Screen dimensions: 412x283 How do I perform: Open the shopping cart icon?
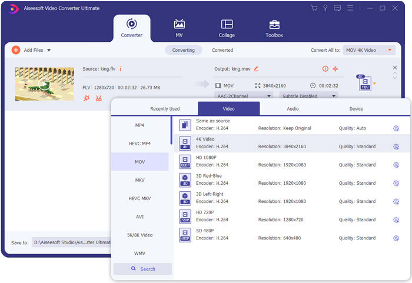[314, 8]
